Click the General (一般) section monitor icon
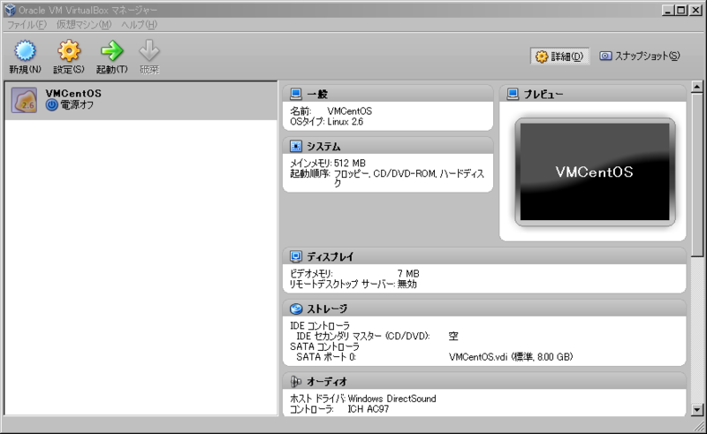 296,94
